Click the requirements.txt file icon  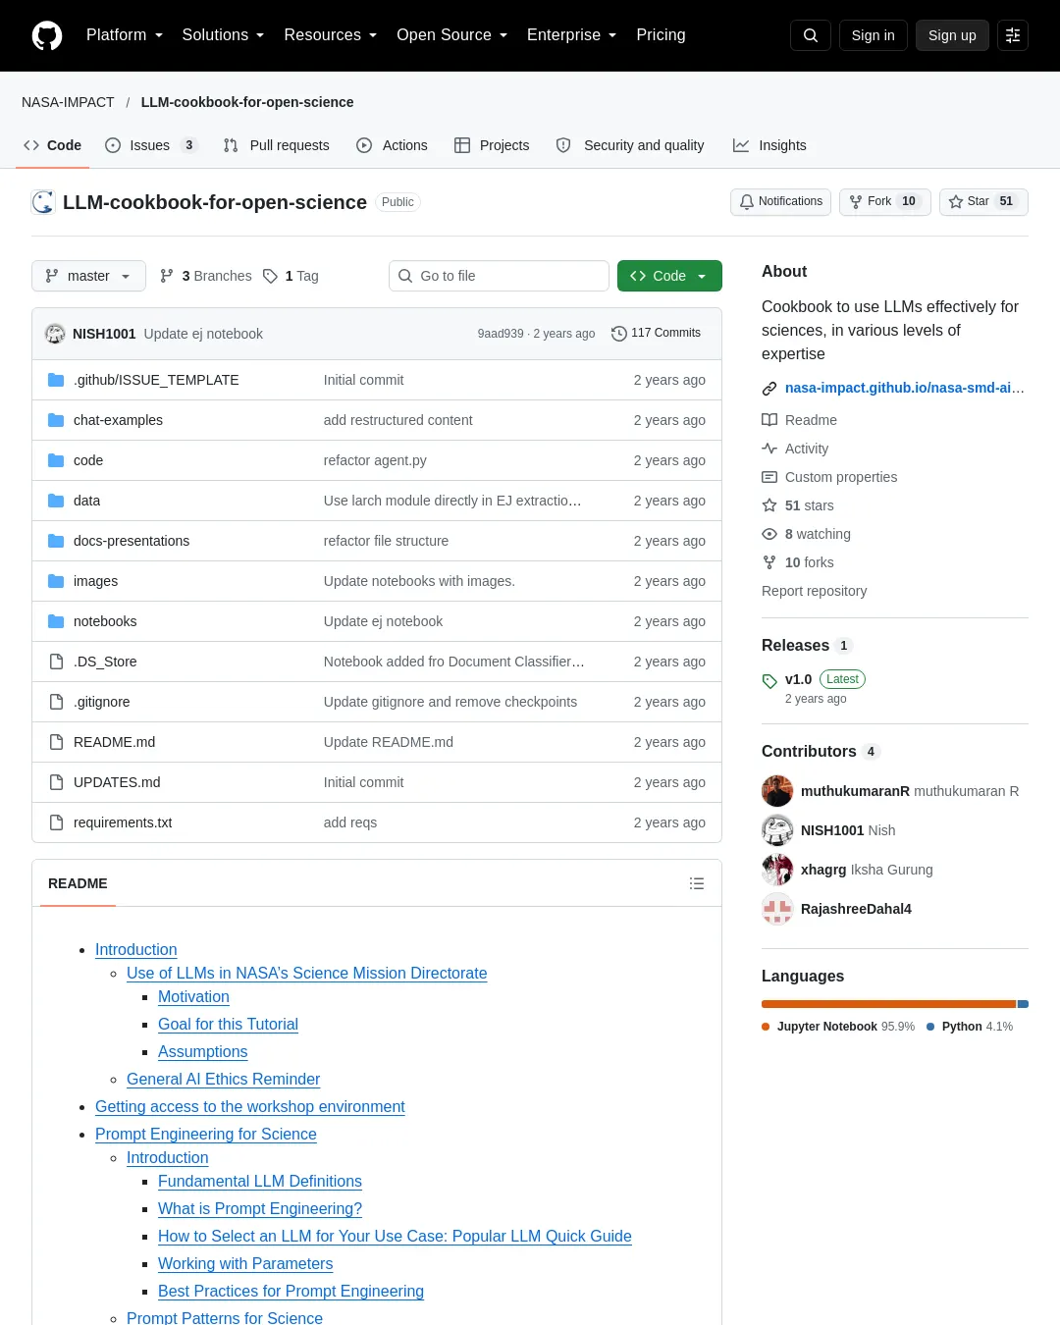point(56,822)
